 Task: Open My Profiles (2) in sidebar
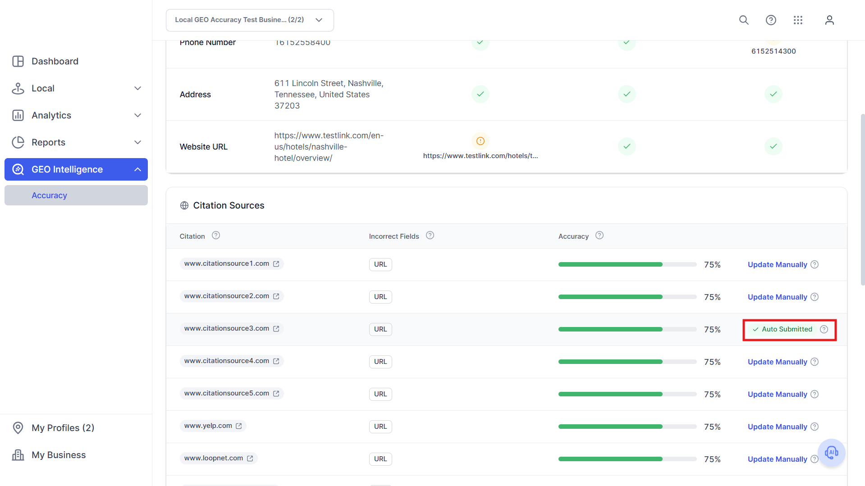pyautogui.click(x=63, y=428)
